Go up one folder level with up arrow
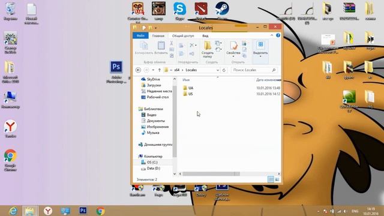Viewport: 384px width, 216px height. (x=160, y=70)
